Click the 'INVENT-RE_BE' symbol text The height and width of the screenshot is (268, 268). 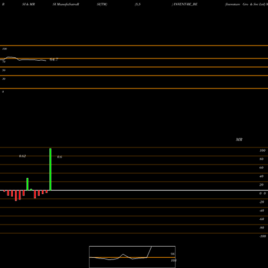point(185,4)
